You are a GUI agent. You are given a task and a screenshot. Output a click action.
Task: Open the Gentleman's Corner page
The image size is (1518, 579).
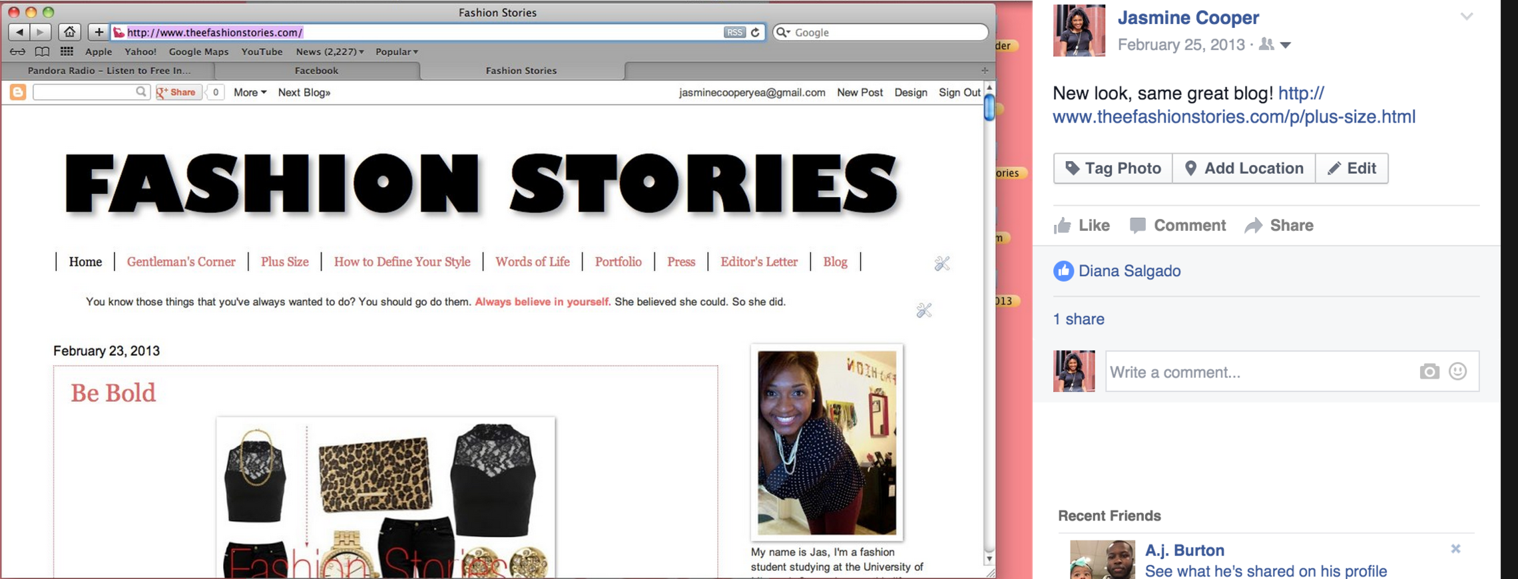coord(181,262)
